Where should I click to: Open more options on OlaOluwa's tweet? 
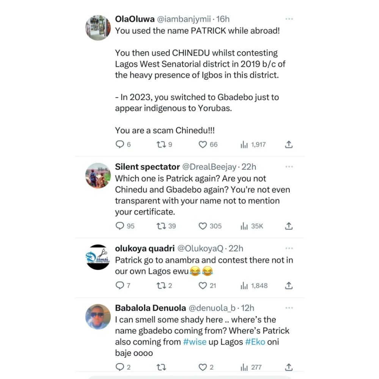click(x=289, y=19)
